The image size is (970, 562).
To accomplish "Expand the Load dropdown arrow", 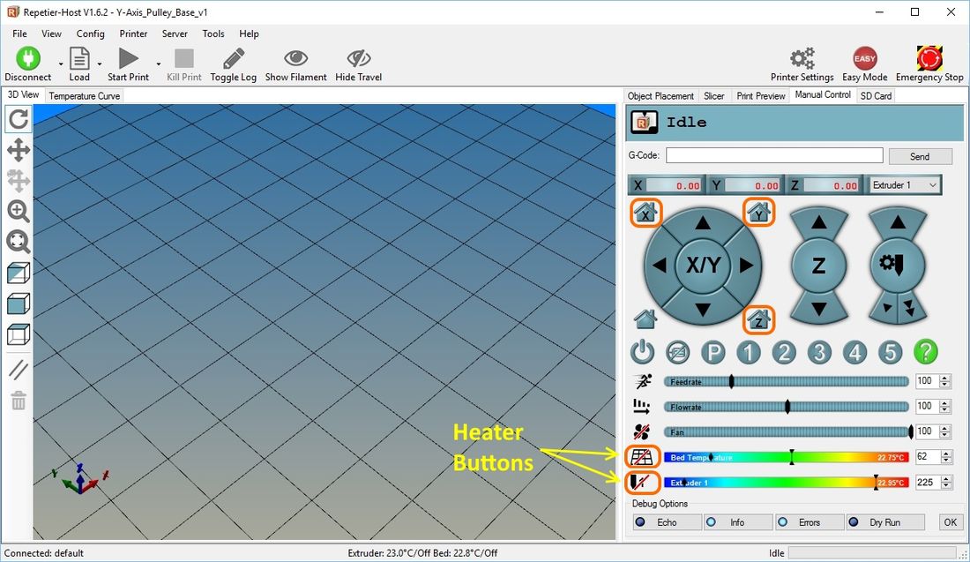I will [x=99, y=64].
